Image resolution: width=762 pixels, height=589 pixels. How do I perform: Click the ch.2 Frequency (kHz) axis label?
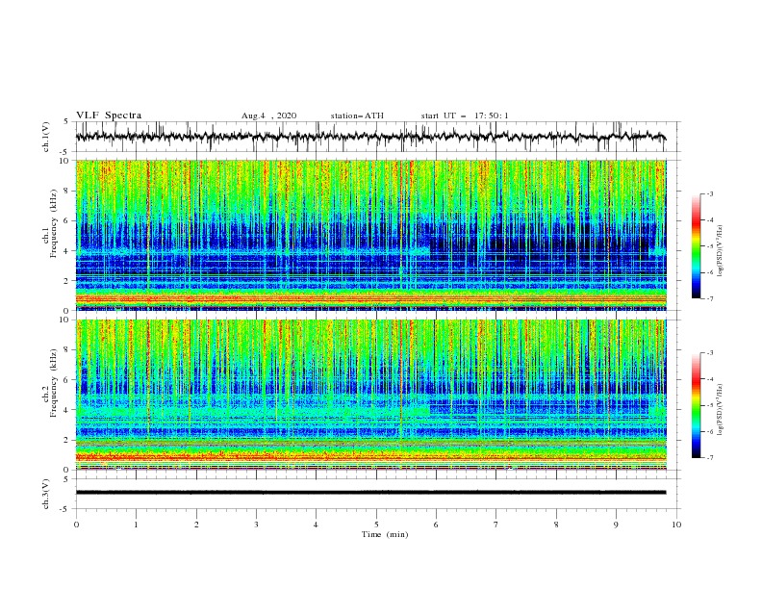[x=50, y=383]
